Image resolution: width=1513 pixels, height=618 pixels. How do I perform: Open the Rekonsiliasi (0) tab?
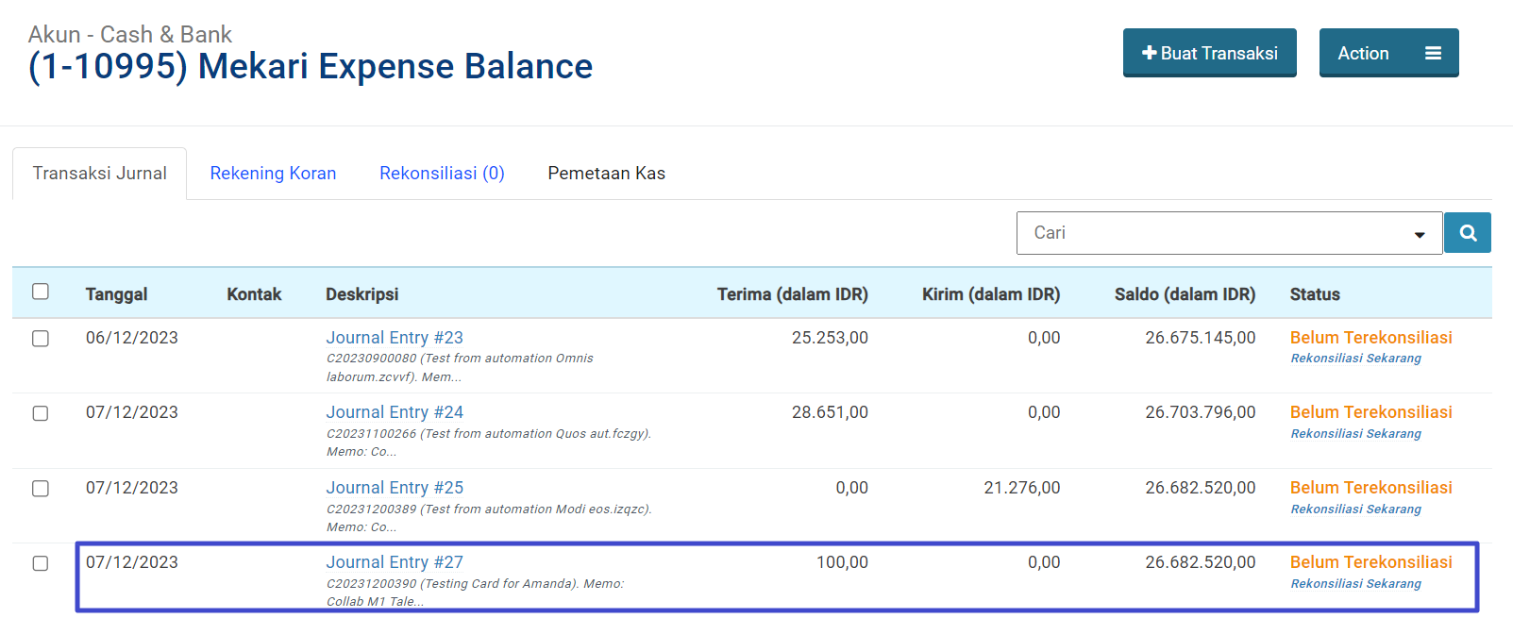pos(442,174)
